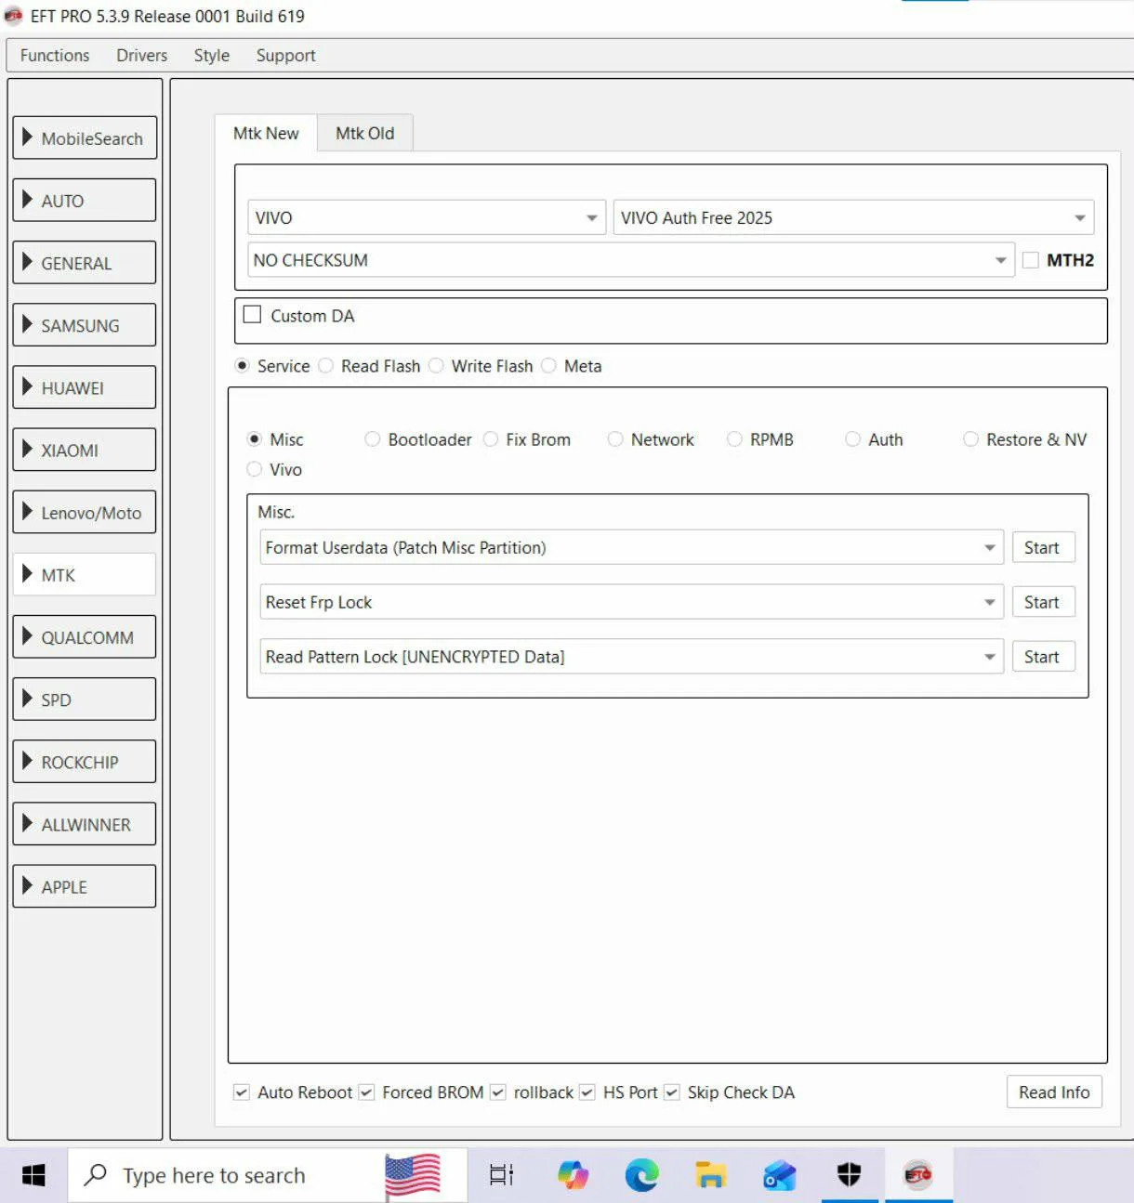Enable the Custom DA checkbox
The height and width of the screenshot is (1203, 1134).
pos(252,315)
